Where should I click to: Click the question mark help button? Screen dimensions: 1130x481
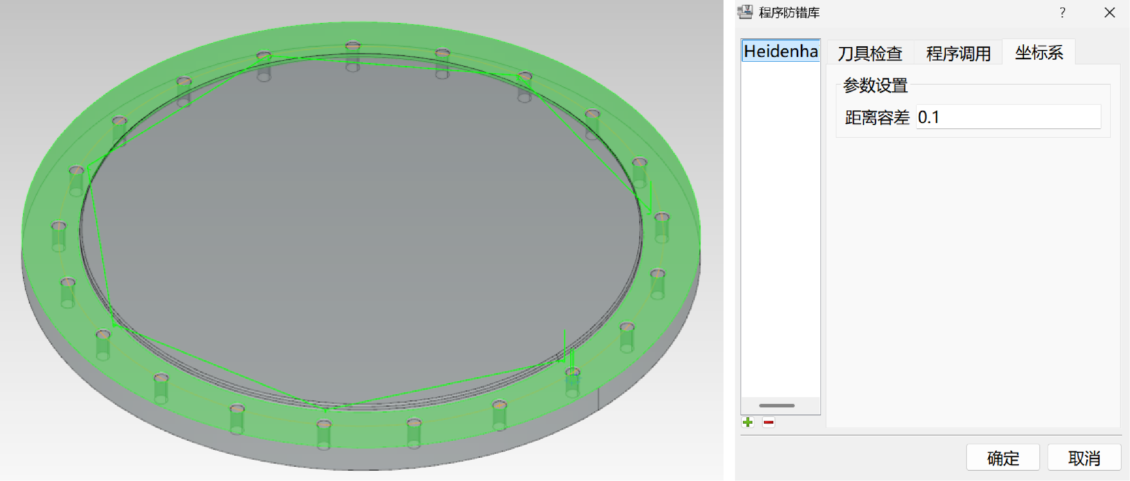pos(1062,12)
